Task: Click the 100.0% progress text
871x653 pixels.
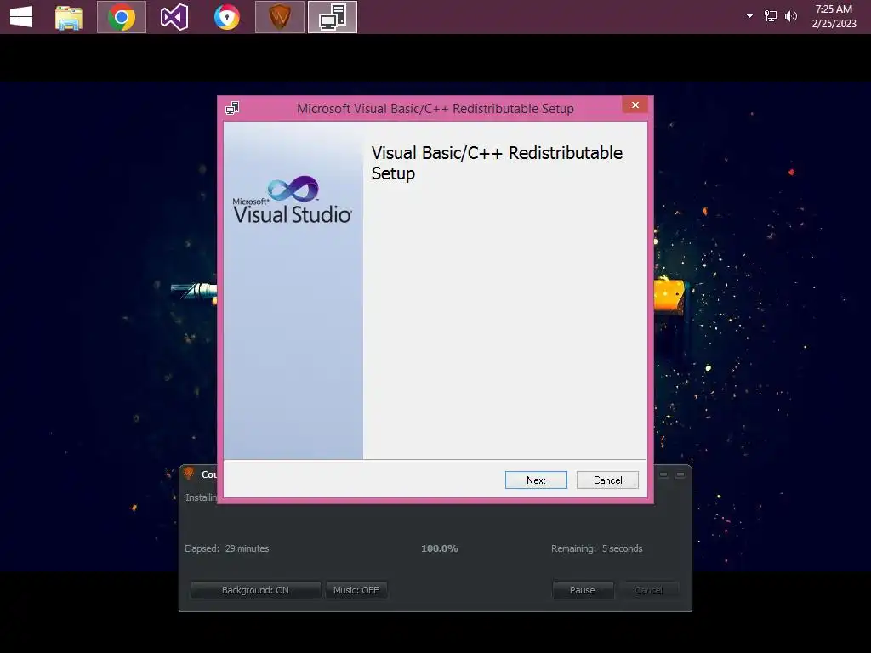Action: click(x=440, y=548)
